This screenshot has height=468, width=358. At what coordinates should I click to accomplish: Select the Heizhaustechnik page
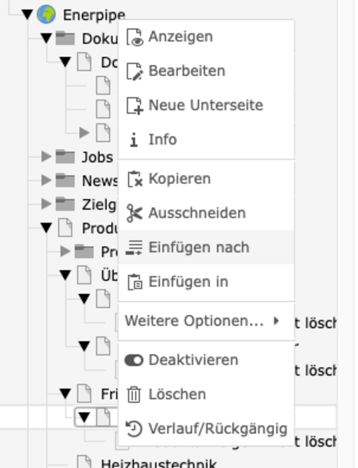159,463
